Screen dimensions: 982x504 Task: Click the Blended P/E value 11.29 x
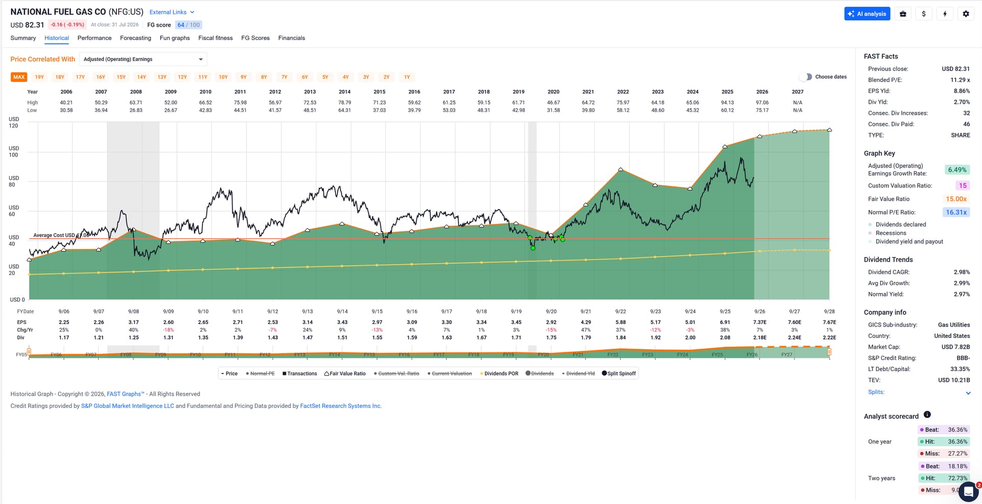point(960,80)
